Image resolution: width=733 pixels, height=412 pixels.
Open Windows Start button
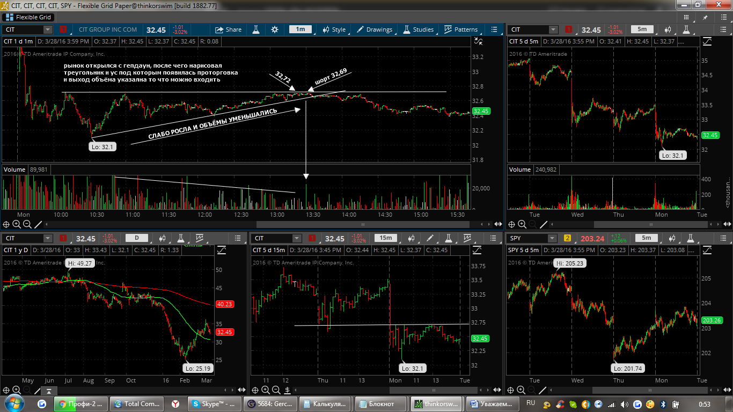[x=14, y=403]
